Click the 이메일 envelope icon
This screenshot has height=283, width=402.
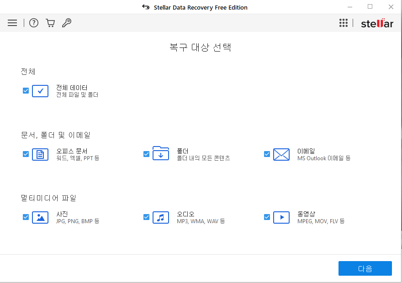pos(281,154)
